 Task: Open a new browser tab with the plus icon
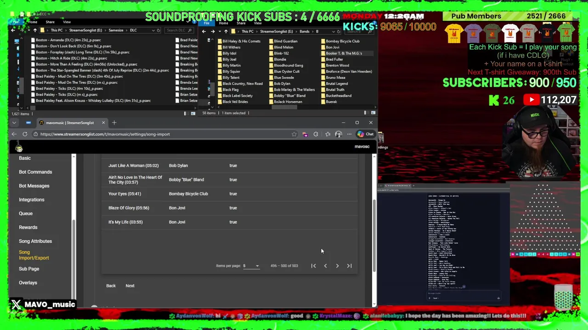click(x=114, y=122)
